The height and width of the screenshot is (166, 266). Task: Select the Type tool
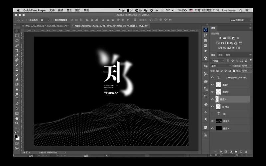17,99
